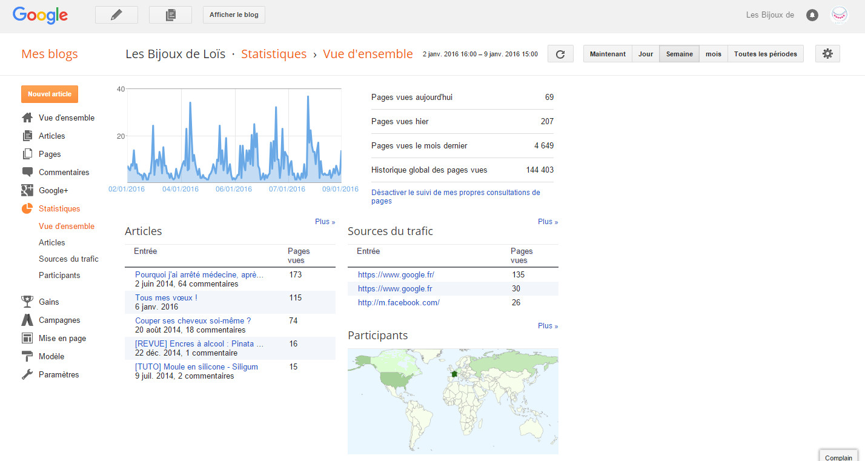Click Désactiver le suivi de mes consultations link
This screenshot has height=461, width=865.
point(456,196)
